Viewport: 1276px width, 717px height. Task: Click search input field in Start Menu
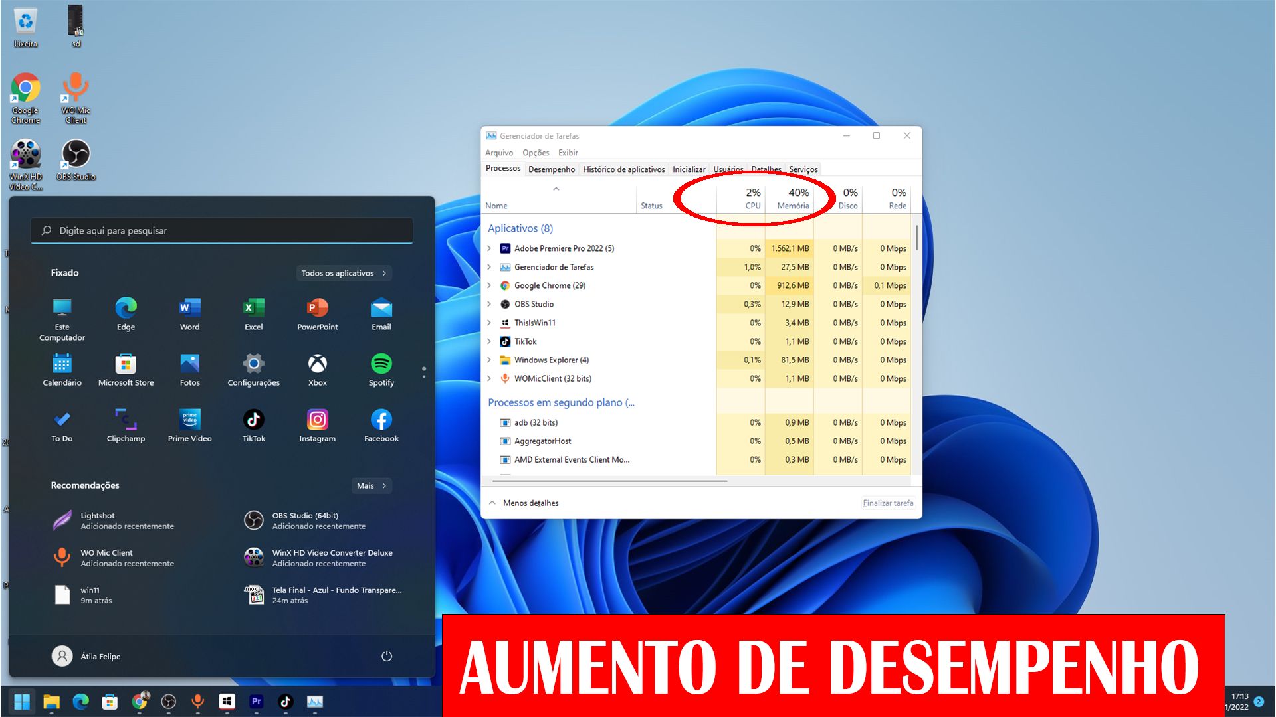pos(223,230)
